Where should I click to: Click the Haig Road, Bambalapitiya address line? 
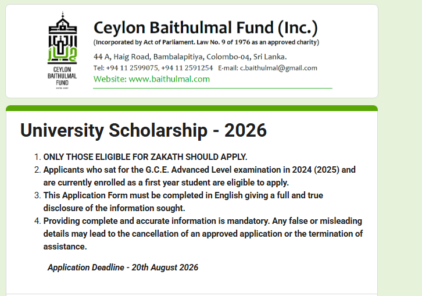[x=190, y=57]
